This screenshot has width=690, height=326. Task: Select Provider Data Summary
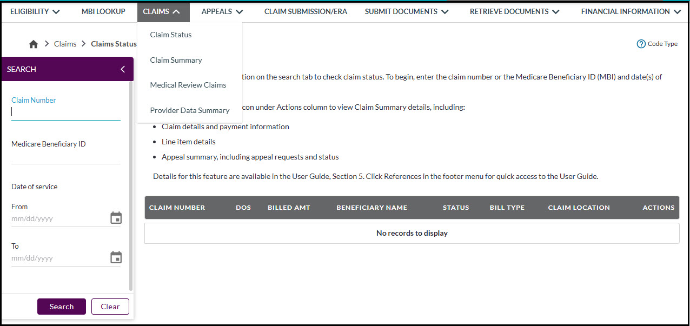point(189,110)
